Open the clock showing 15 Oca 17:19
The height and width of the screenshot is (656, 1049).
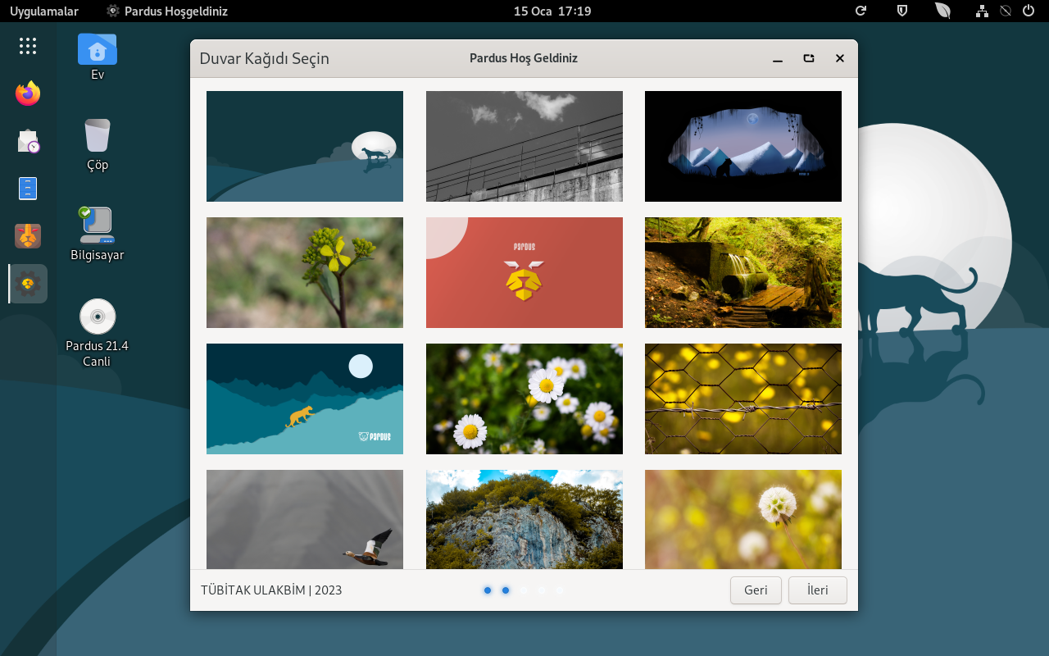pos(552,11)
